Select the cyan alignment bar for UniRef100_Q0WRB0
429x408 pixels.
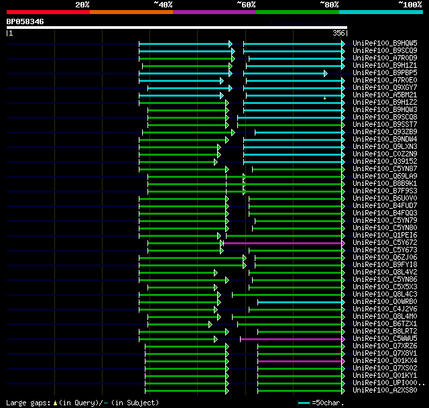300,302
